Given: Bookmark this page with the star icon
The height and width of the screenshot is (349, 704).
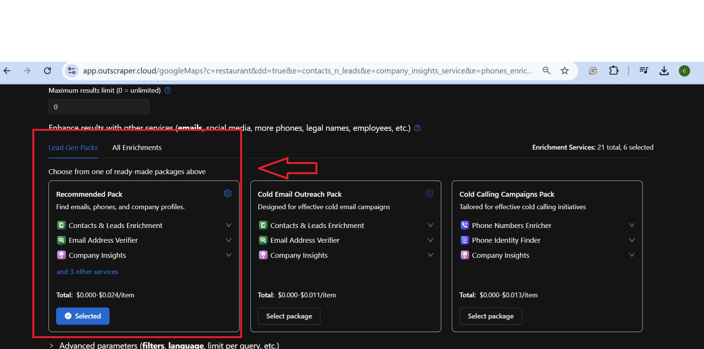Looking at the screenshot, I should [564, 71].
